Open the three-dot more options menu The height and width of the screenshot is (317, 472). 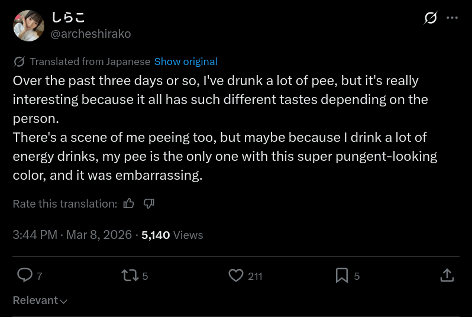click(452, 18)
